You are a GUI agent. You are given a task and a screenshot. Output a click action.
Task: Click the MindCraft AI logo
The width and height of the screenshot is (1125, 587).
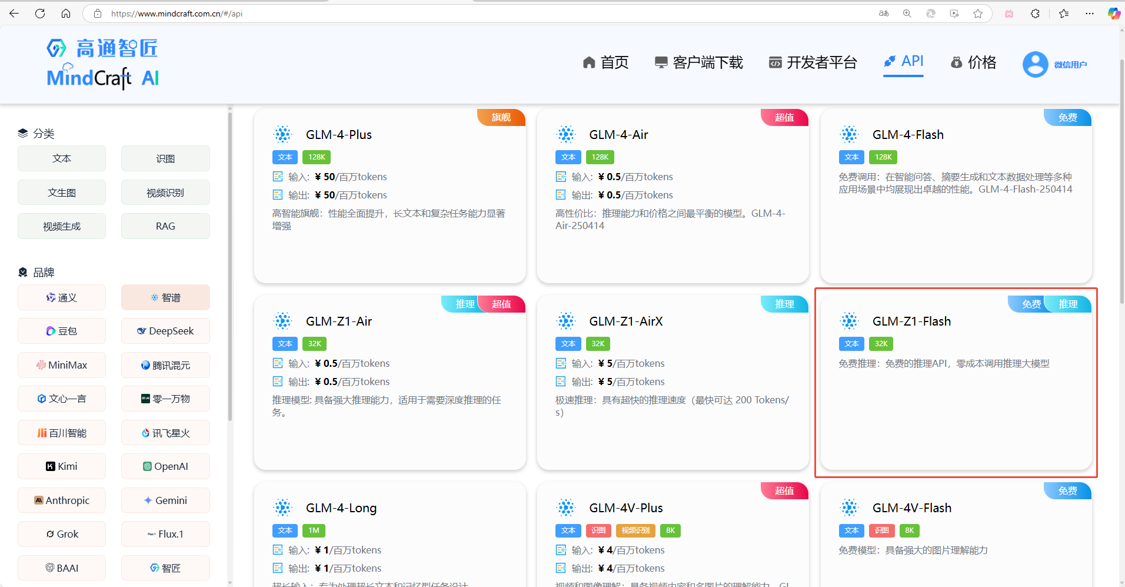click(103, 64)
